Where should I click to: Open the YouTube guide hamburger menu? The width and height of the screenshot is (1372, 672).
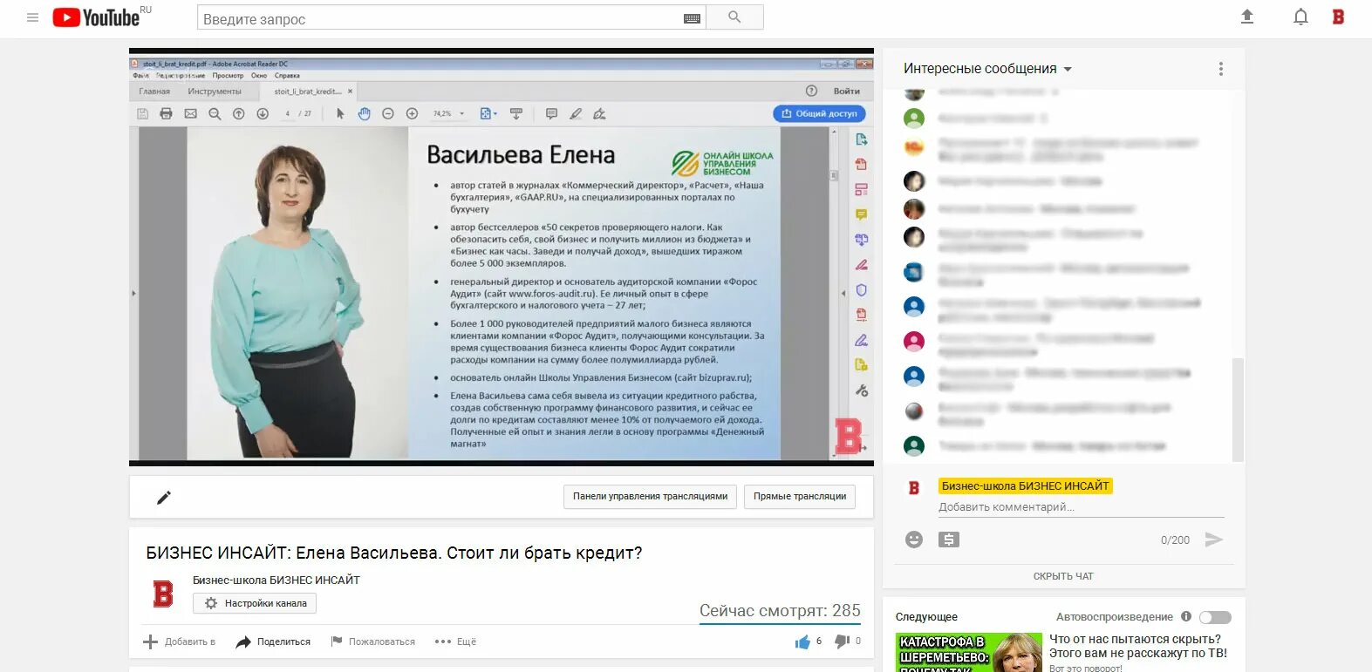tap(32, 17)
